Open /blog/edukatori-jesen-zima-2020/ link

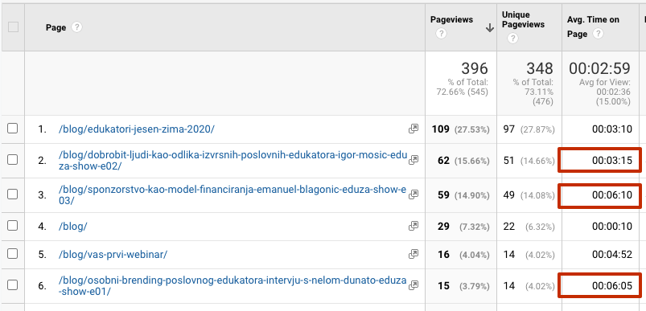click(x=137, y=129)
